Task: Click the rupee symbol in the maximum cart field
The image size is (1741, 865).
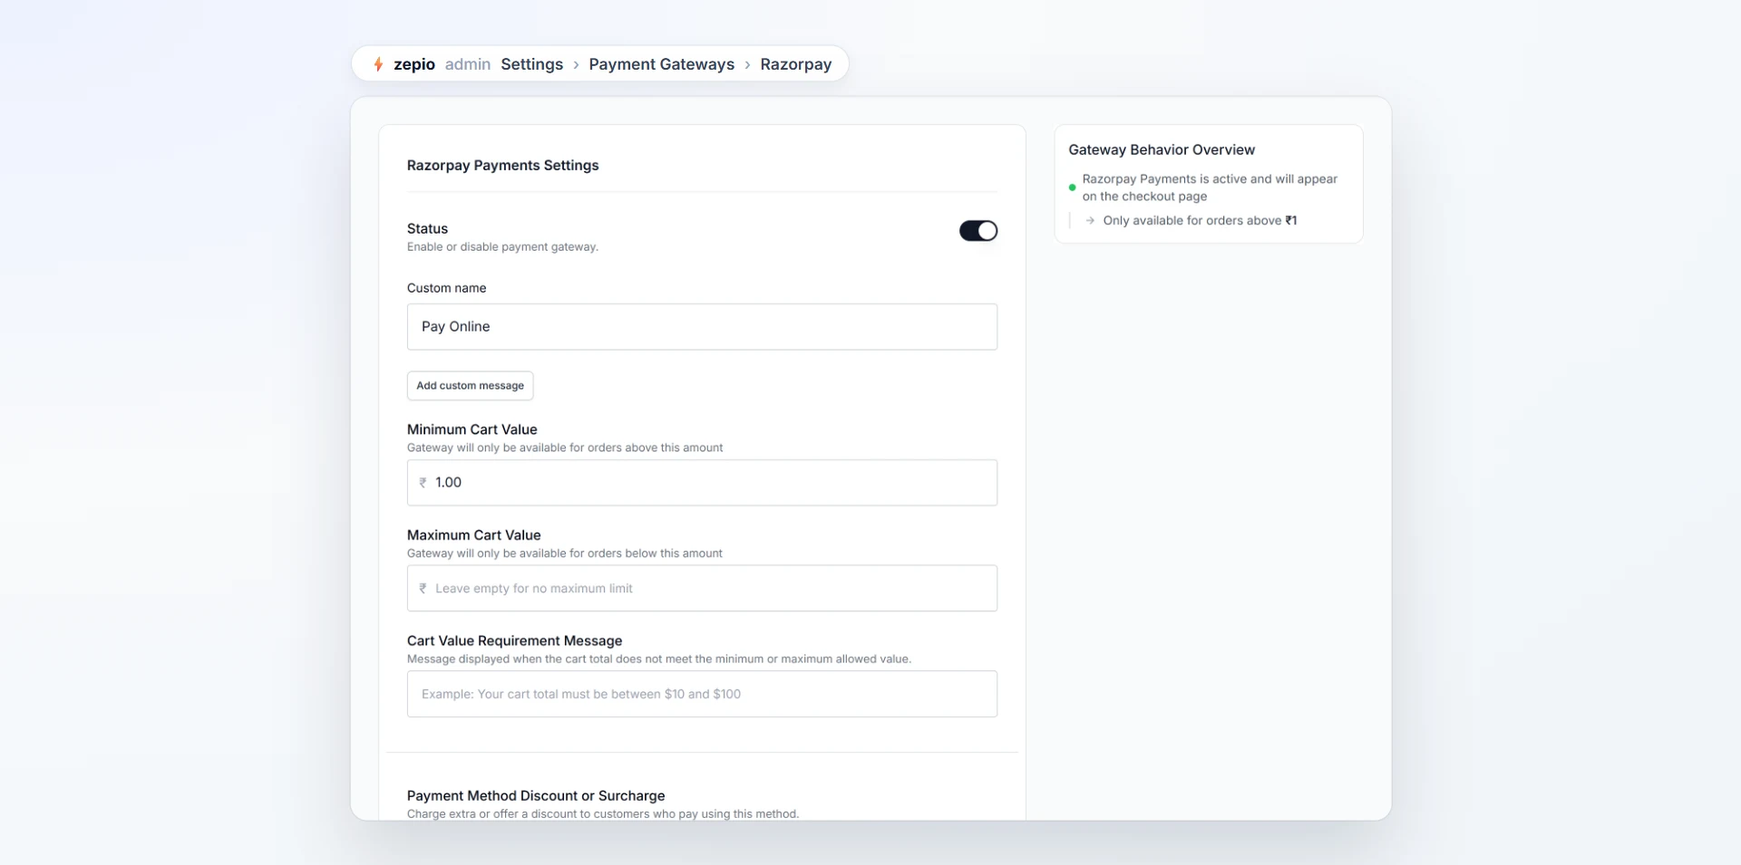Action: click(423, 589)
